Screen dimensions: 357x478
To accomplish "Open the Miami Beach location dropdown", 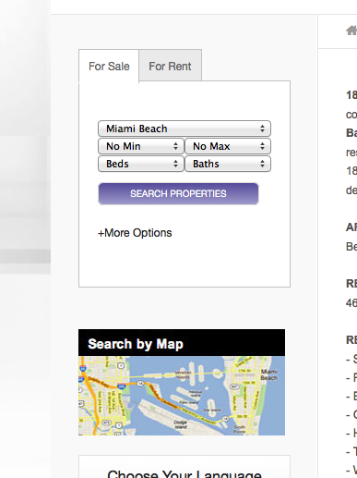I will point(184,129).
